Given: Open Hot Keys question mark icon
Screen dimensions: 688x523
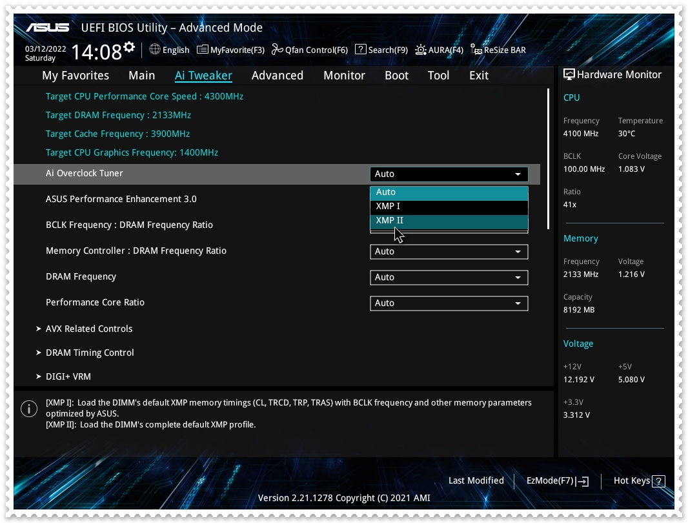Looking at the screenshot, I should [x=658, y=481].
